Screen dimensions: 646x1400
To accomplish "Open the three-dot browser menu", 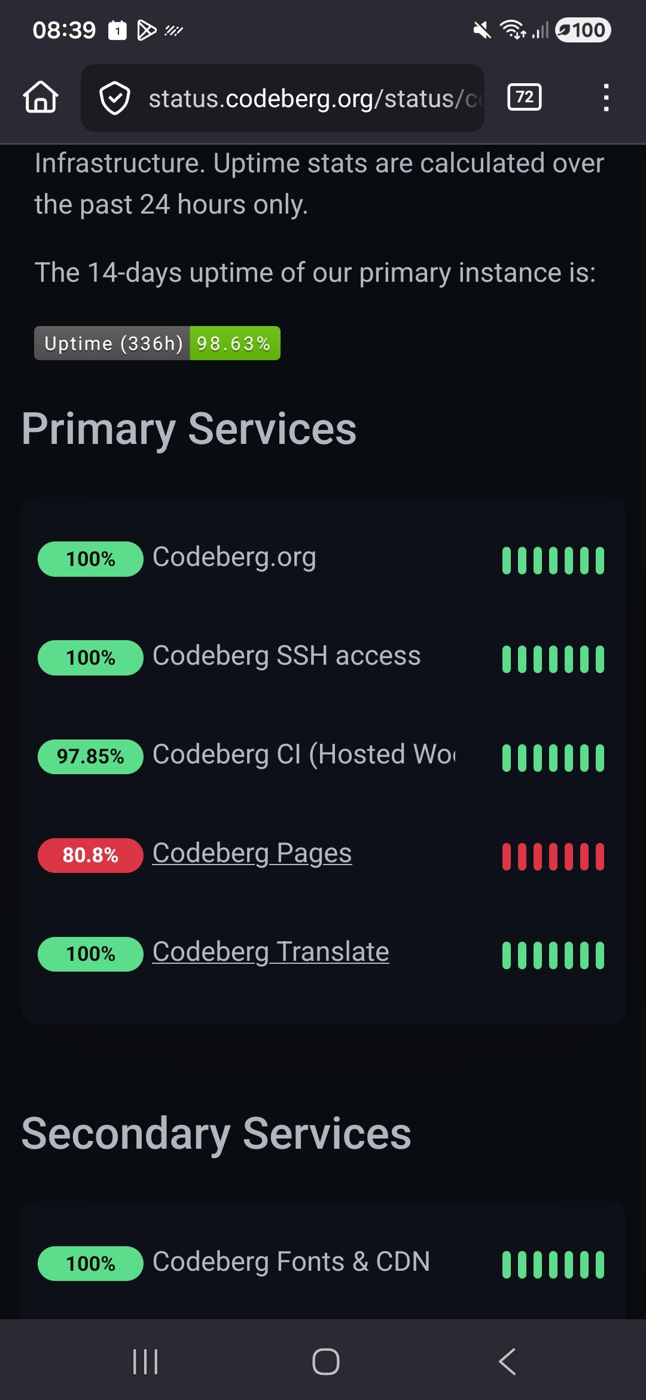I will pyautogui.click(x=606, y=98).
